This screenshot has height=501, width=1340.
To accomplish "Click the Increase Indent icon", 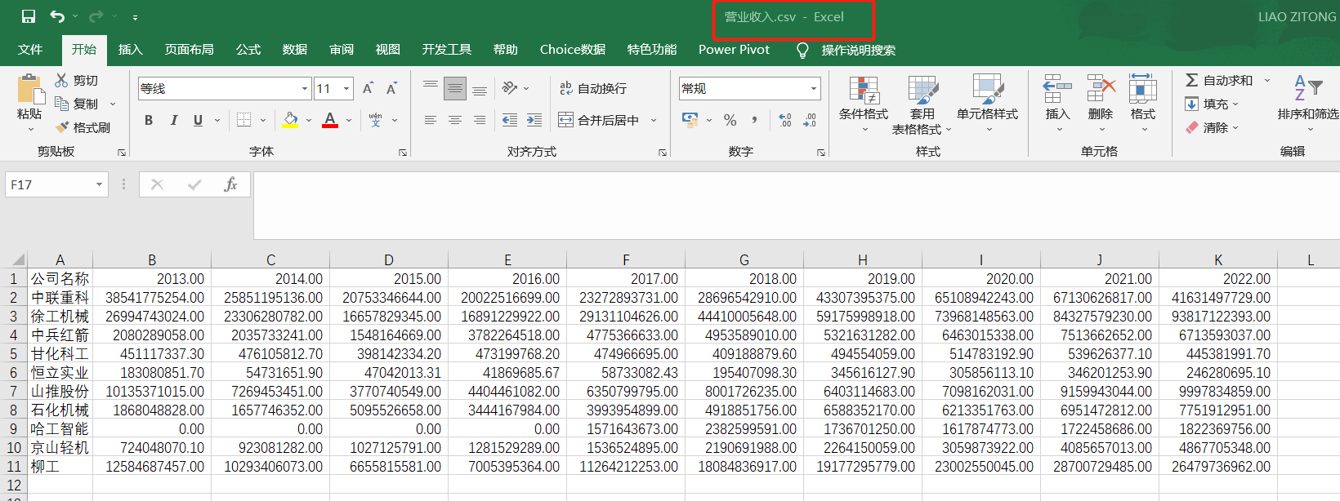I will pos(534,120).
